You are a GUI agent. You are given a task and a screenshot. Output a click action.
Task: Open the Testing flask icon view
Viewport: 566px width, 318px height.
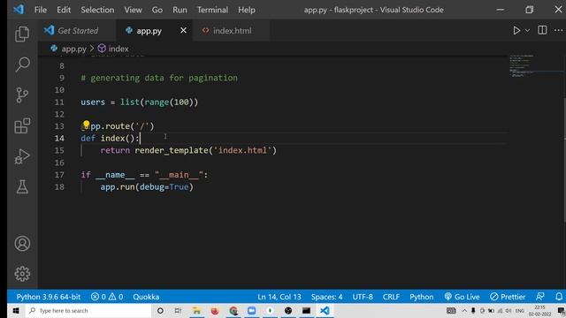pos(22,186)
